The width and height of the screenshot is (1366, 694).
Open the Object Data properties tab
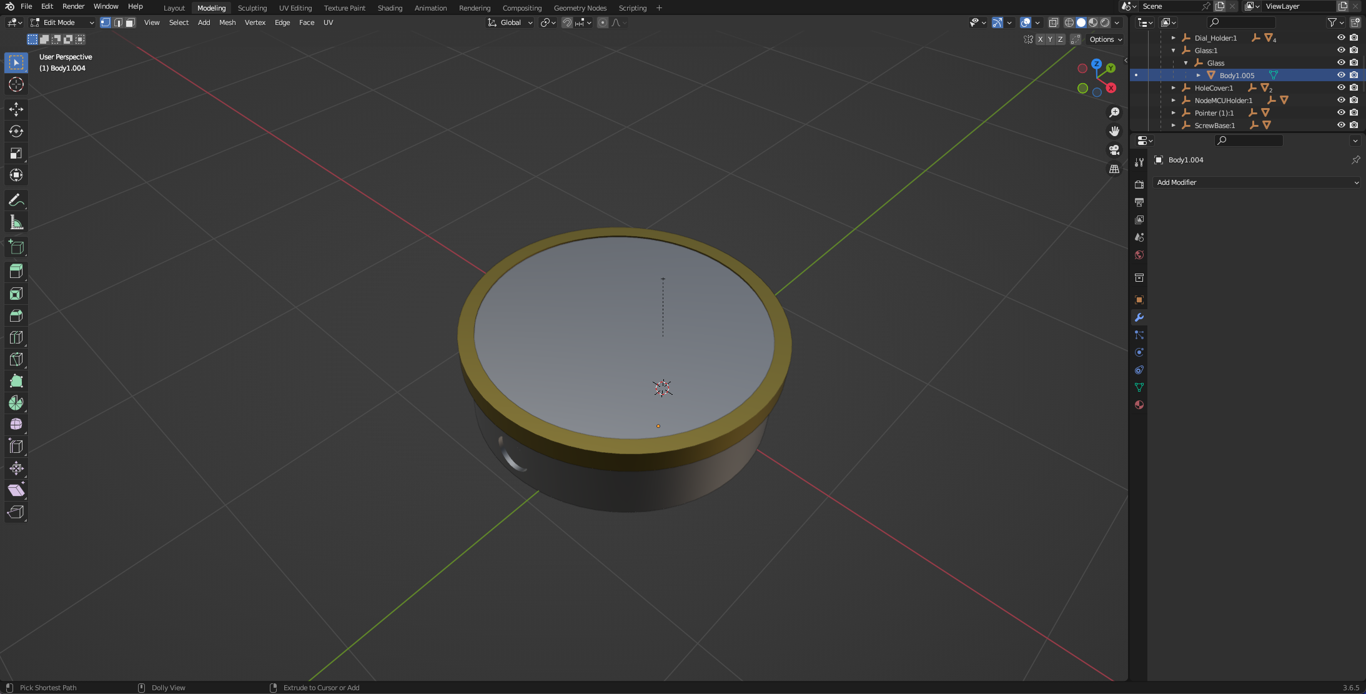point(1139,387)
